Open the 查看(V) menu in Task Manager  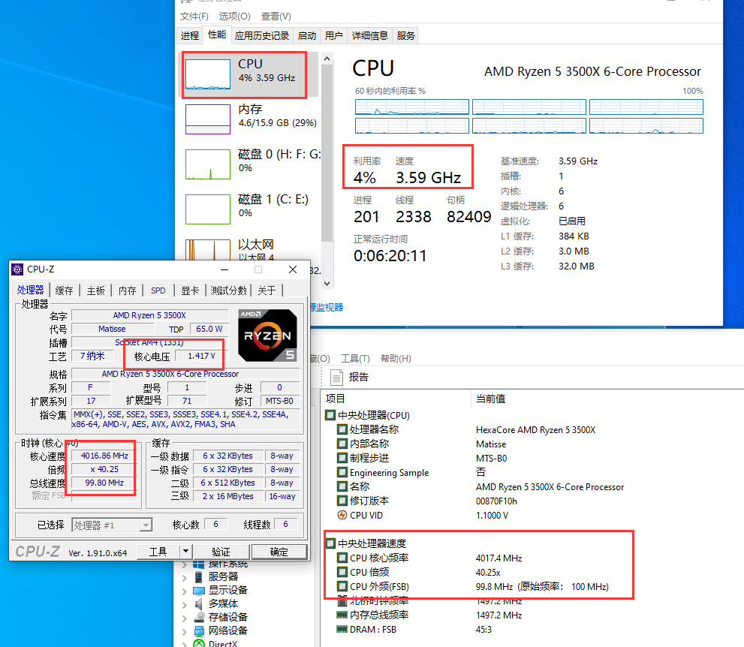click(274, 16)
